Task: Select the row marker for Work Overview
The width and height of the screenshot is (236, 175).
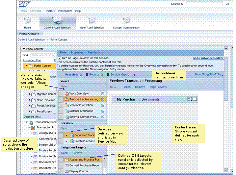Action: [61, 94]
